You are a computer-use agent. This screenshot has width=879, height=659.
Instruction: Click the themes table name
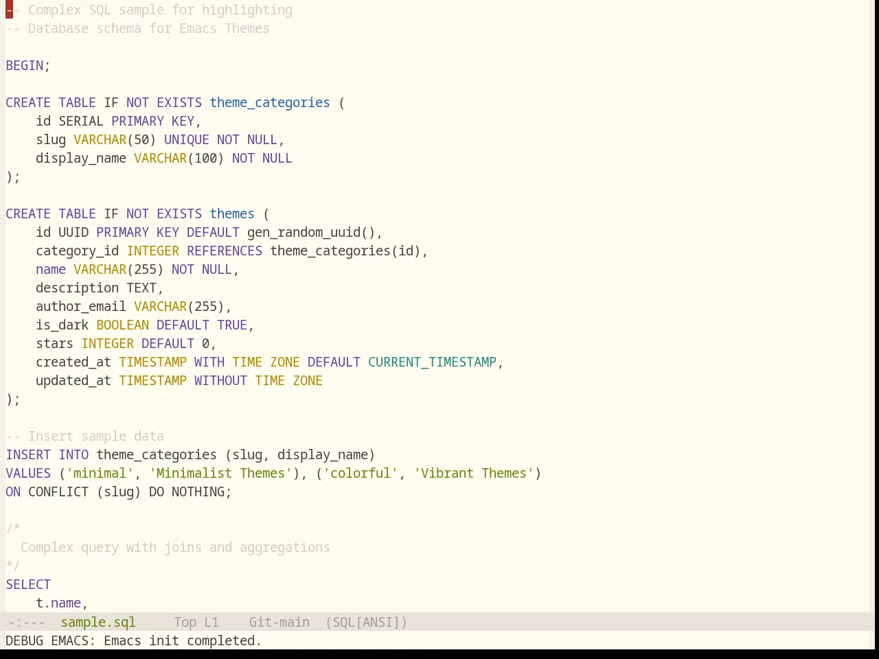point(232,213)
